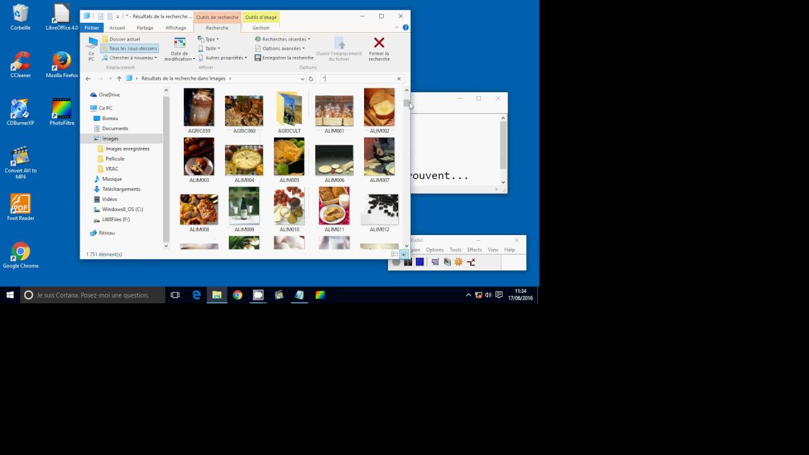Switch to the Partage ribbon tab
This screenshot has height=455, width=809.
145,28
